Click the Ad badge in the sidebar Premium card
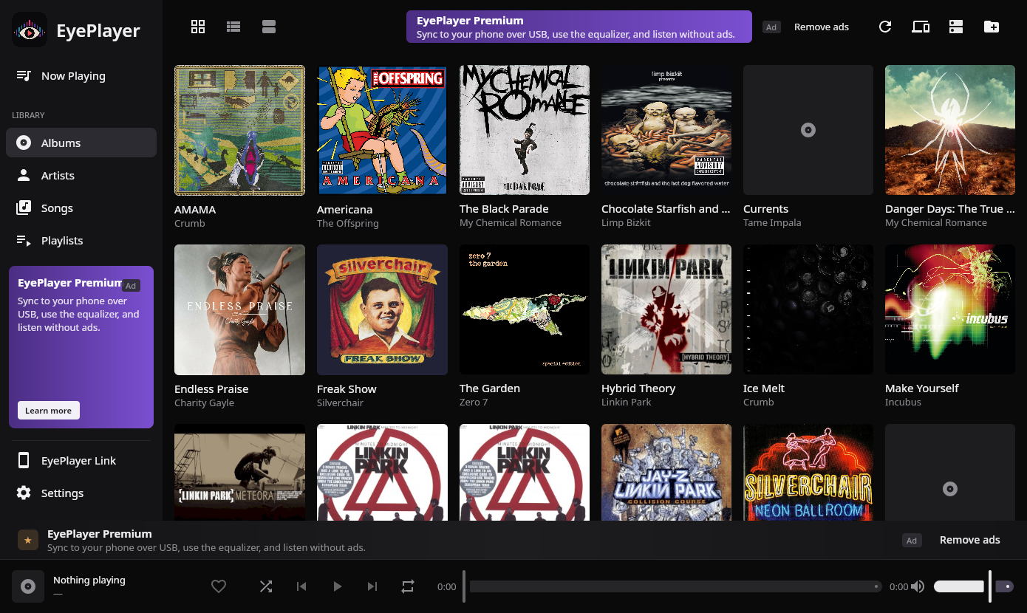 pyautogui.click(x=131, y=286)
